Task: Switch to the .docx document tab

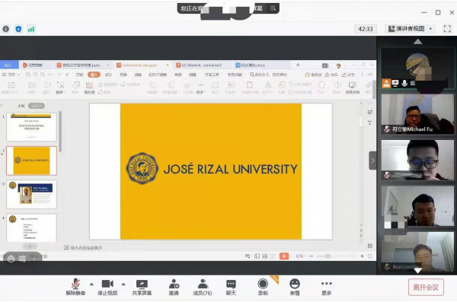Action: tap(254, 65)
